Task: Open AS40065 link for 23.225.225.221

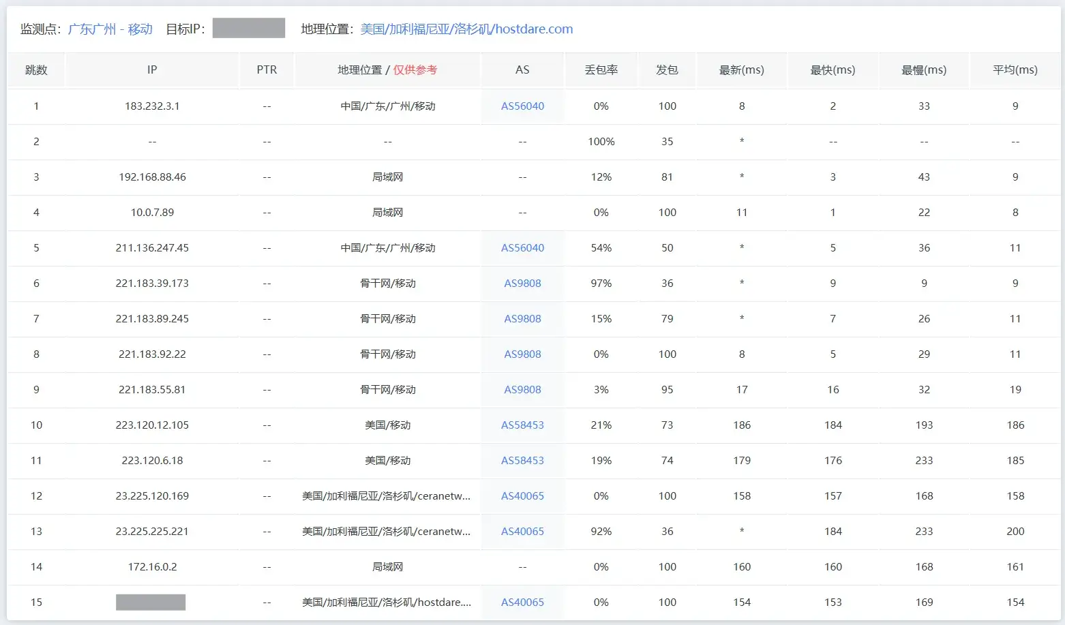Action: [522, 532]
